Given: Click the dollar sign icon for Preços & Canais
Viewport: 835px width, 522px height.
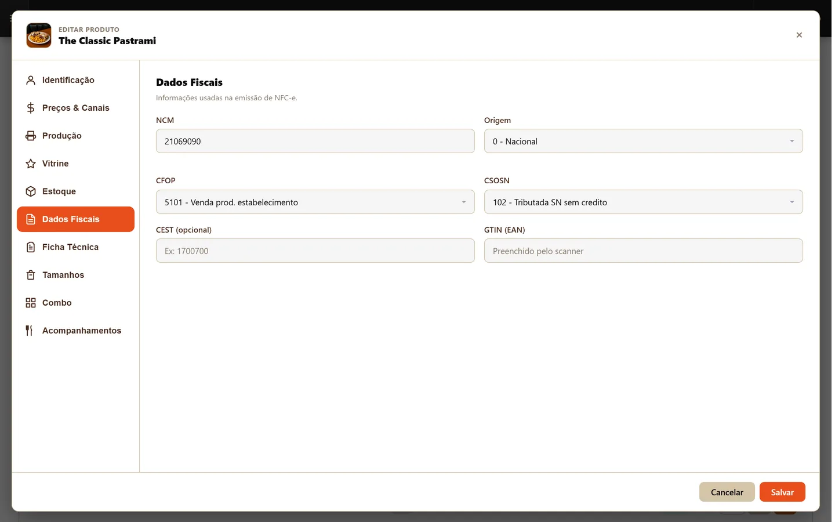Looking at the screenshot, I should click(x=31, y=108).
